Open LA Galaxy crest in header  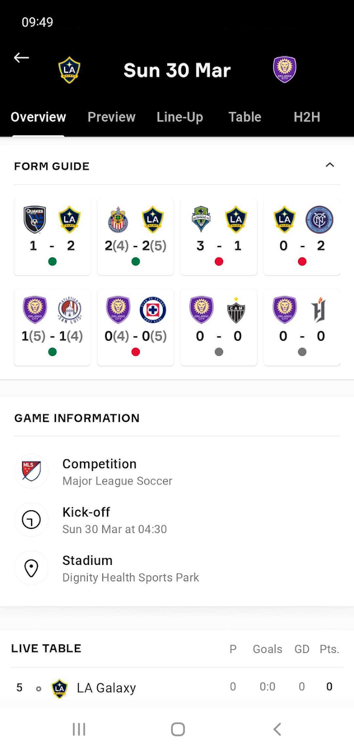pyautogui.click(x=69, y=70)
